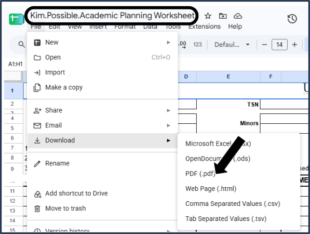The height and width of the screenshot is (234, 310).
Task: Open the Extensions menu
Action: (x=205, y=27)
